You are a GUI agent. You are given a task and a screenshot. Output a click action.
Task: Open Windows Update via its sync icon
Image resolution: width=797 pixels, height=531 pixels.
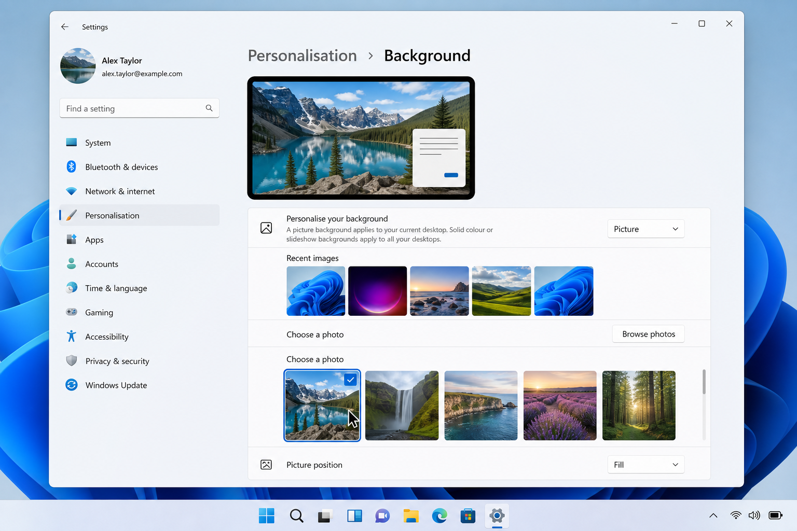(72, 385)
